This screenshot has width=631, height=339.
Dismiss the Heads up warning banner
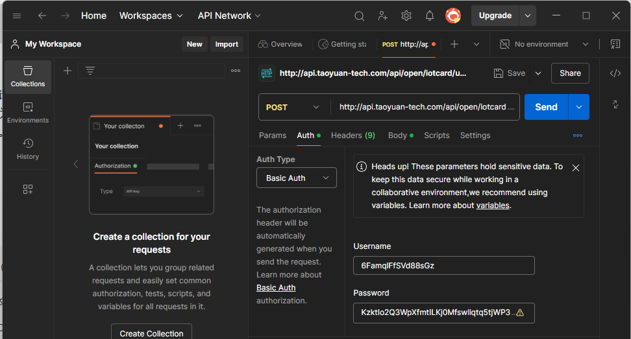(576, 168)
